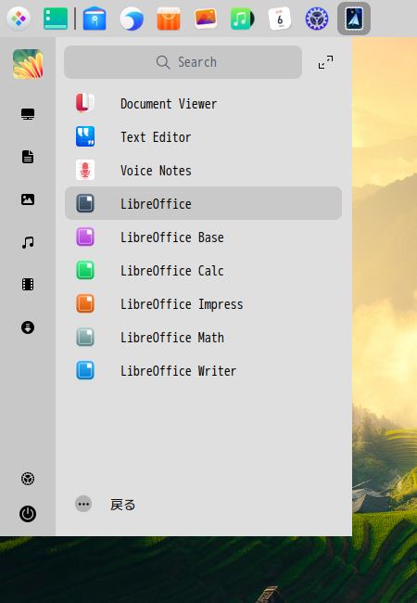This screenshot has height=603, width=417.
Task: Open the Downloads folder sidebar icon
Action: [x=28, y=327]
